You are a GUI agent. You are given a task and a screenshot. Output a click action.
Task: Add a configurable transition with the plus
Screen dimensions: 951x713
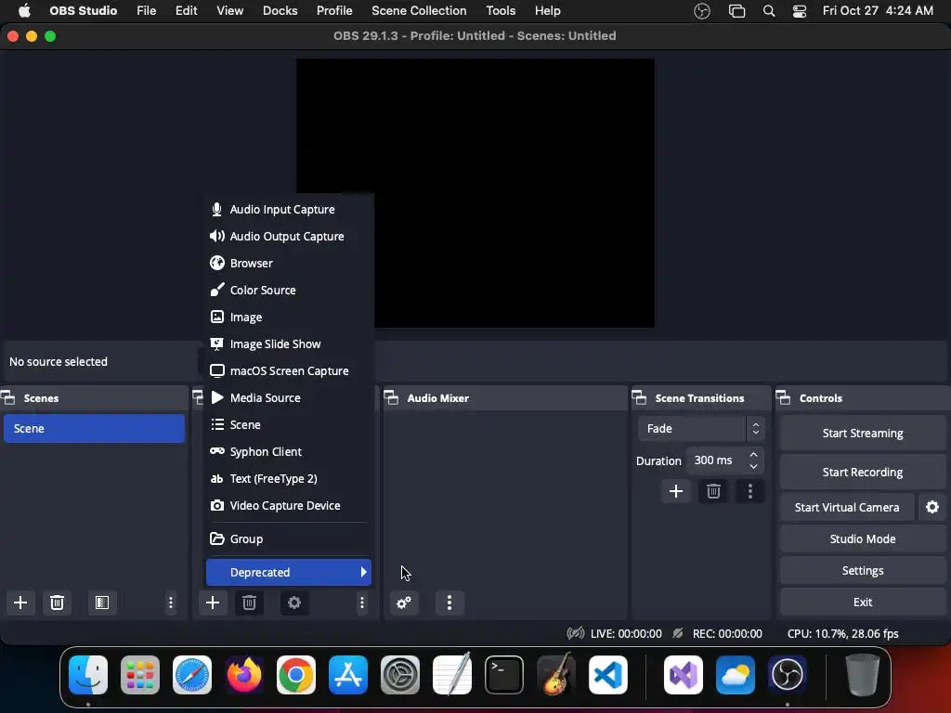676,491
